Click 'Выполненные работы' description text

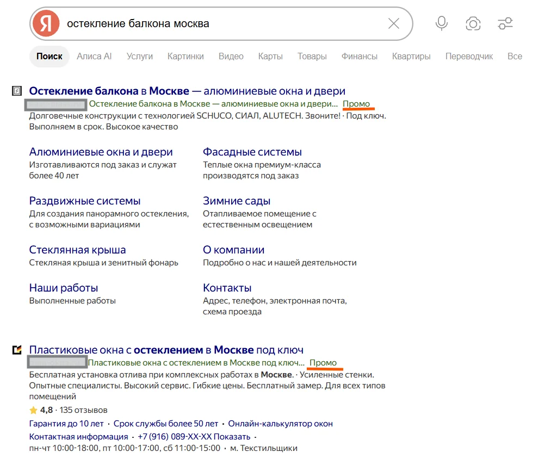click(72, 301)
